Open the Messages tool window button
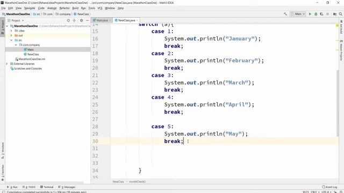The image size is (344, 193). pos(67,187)
